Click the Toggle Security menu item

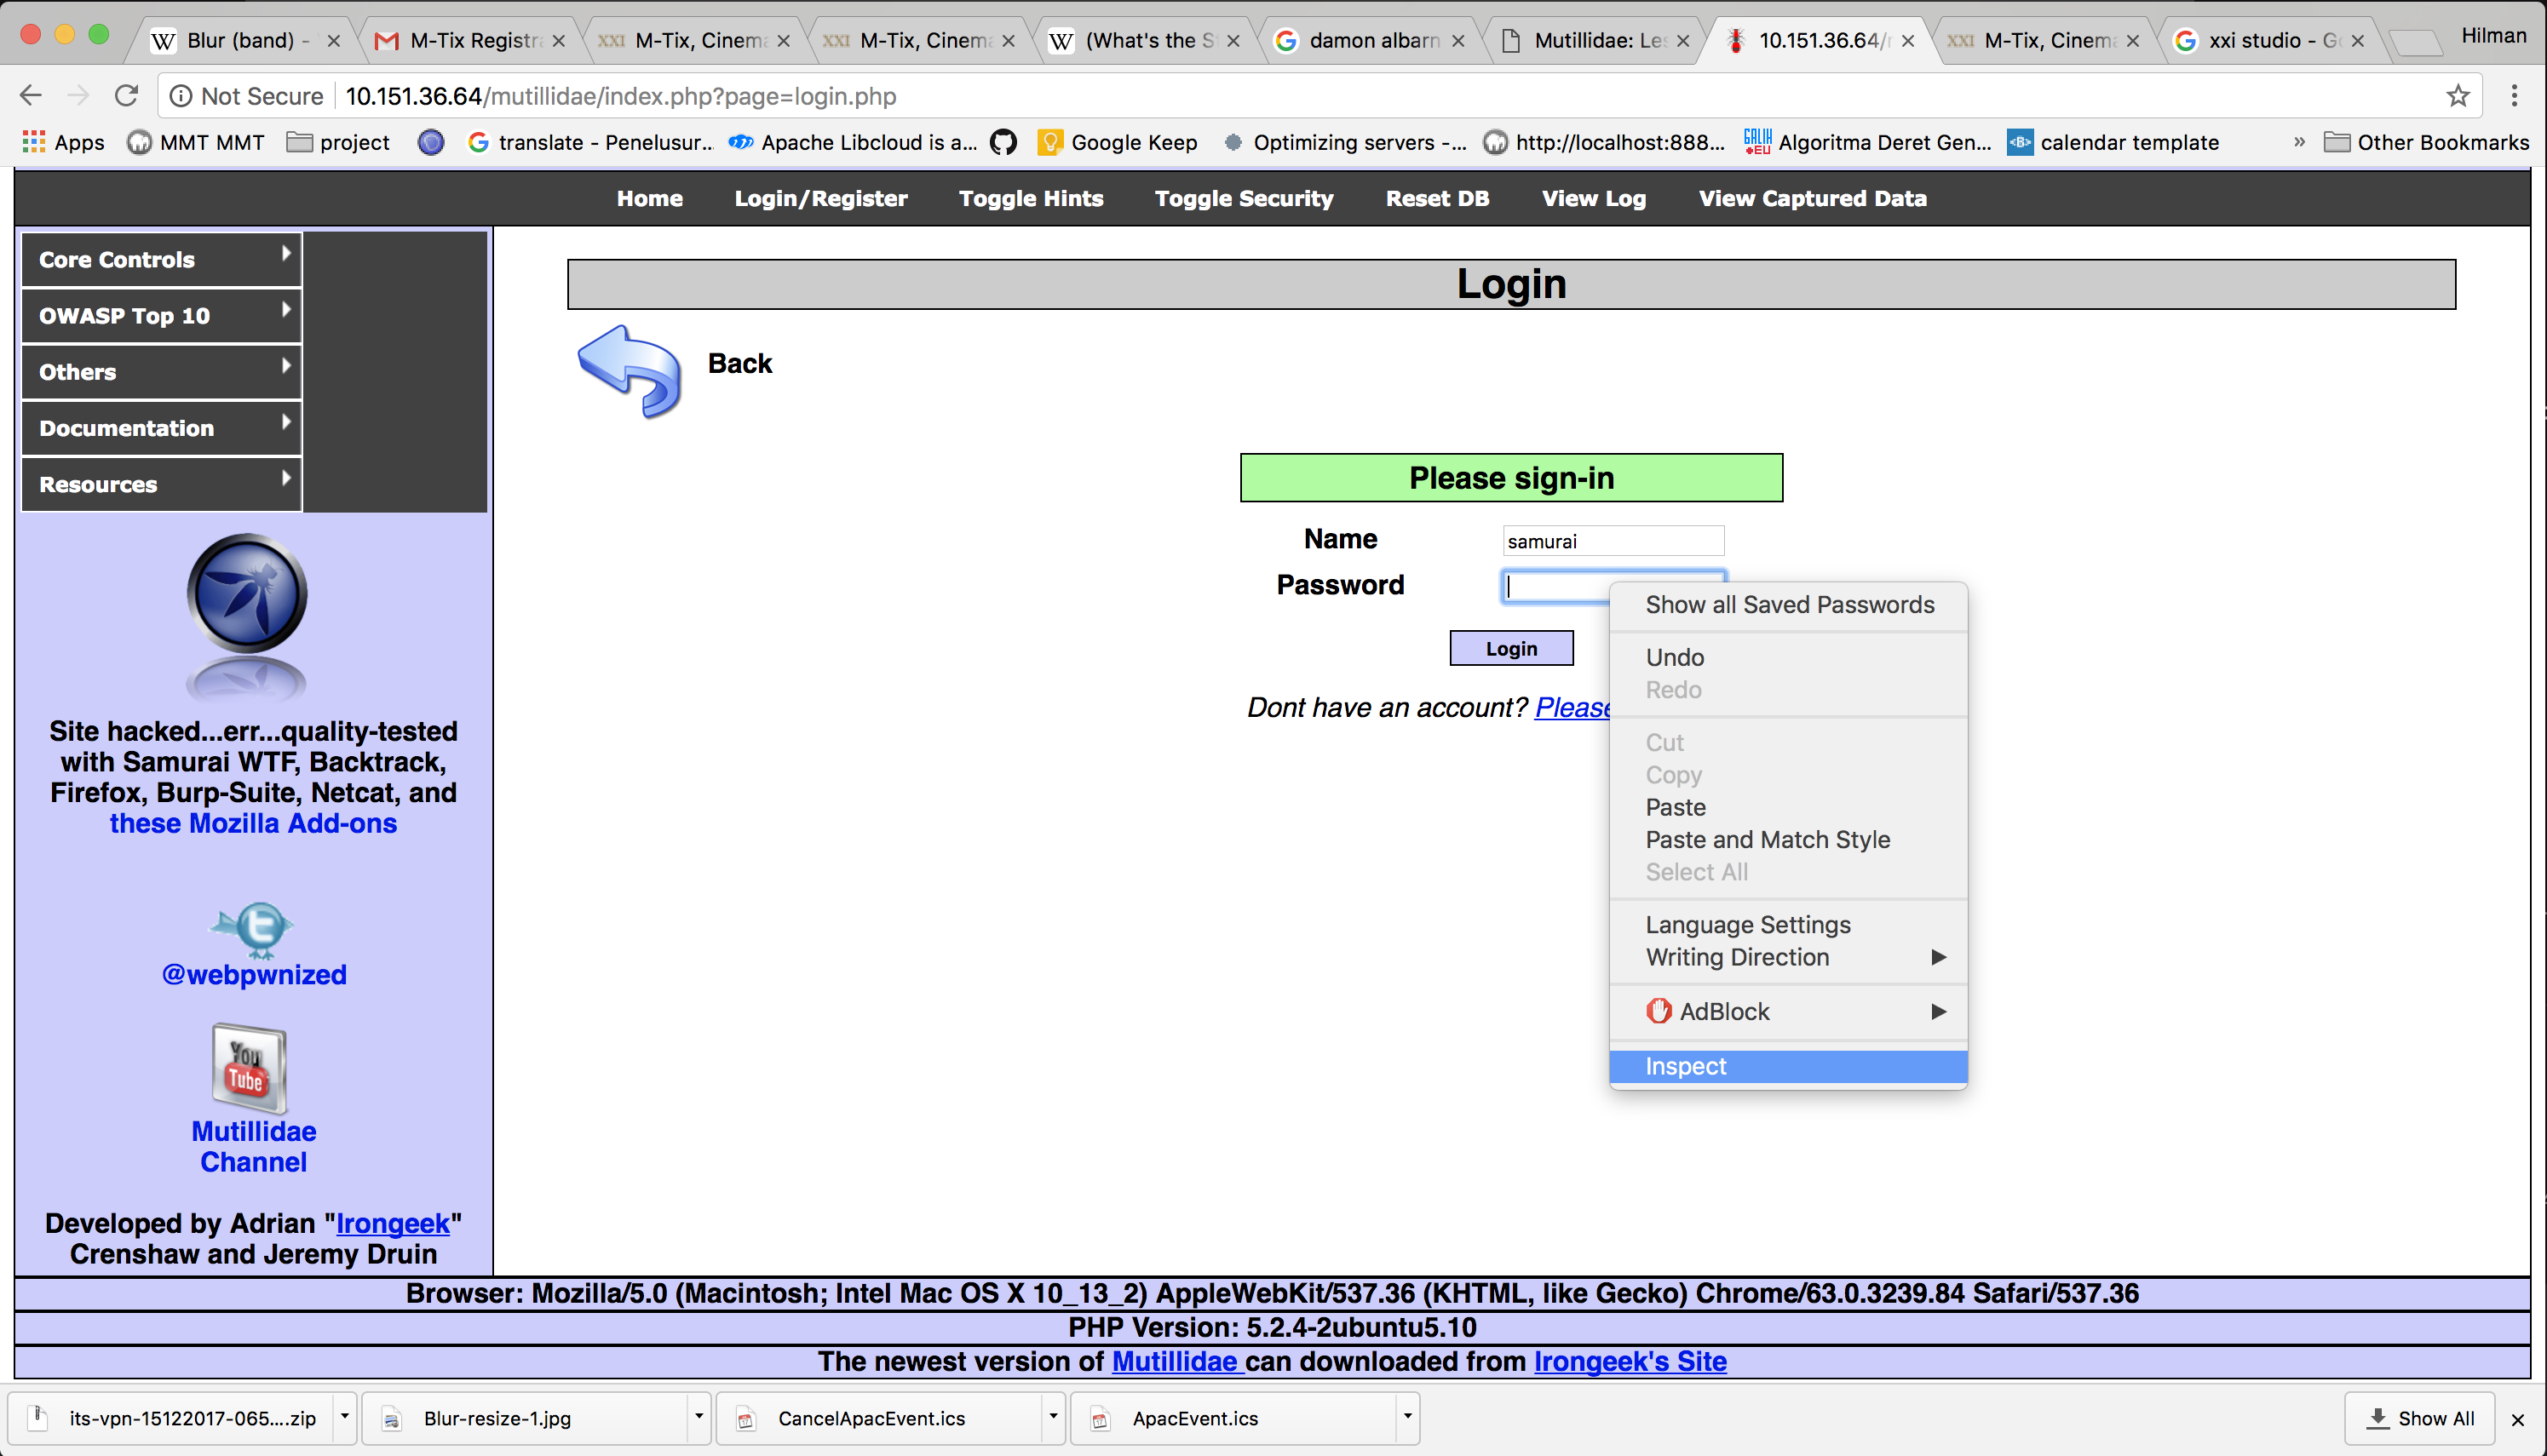coord(1244,198)
